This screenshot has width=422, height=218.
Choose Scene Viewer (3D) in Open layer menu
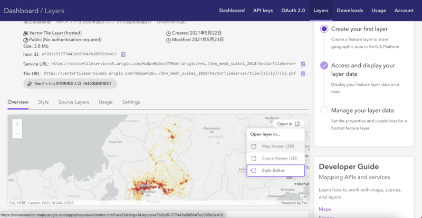(x=275, y=158)
